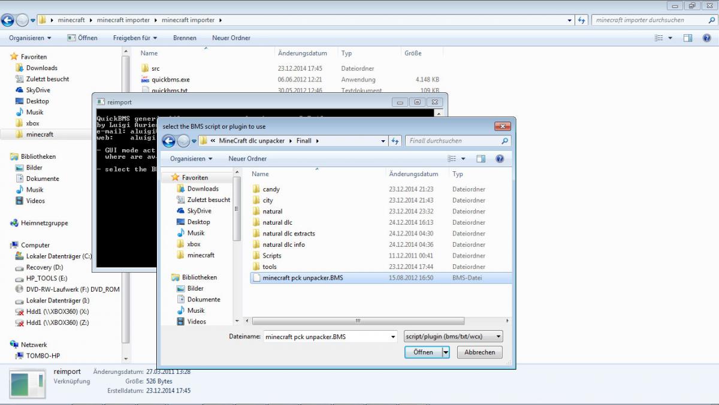Open the Freigeben für dropdown in Explorer
Viewport: 719px width, 405px height.
[135, 38]
